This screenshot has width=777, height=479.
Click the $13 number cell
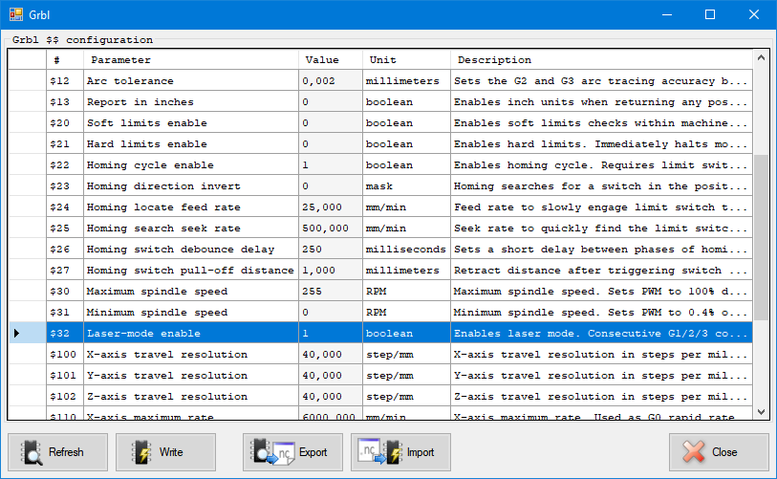[x=65, y=102]
